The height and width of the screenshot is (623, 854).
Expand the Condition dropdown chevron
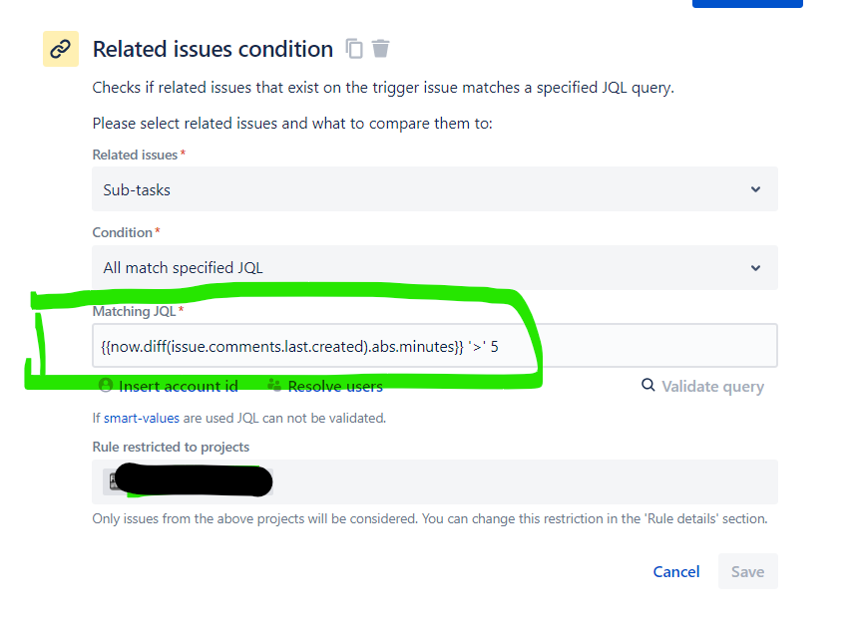tap(755, 268)
